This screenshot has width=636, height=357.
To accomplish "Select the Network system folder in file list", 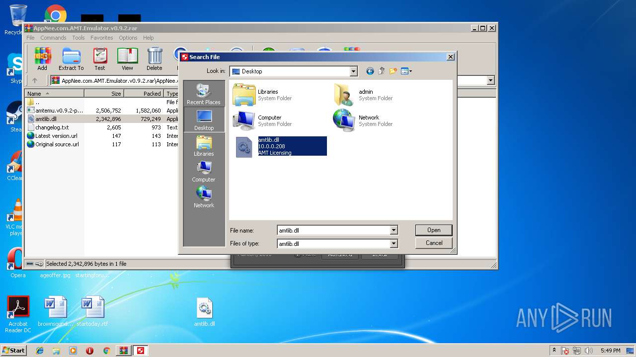I will tap(363, 120).
